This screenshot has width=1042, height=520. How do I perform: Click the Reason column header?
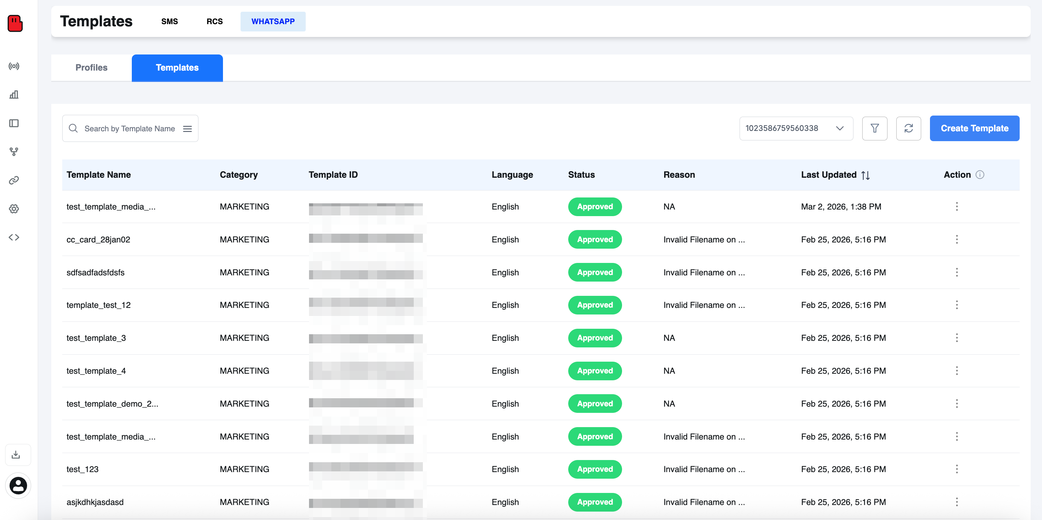(x=679, y=174)
